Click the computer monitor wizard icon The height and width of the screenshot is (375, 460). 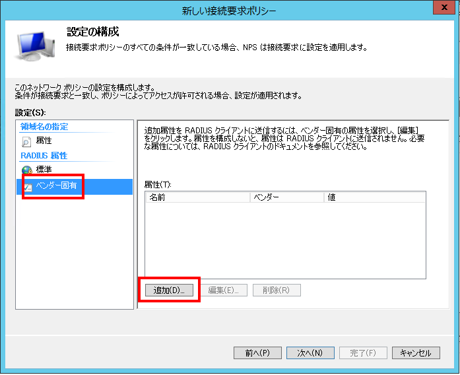click(35, 46)
